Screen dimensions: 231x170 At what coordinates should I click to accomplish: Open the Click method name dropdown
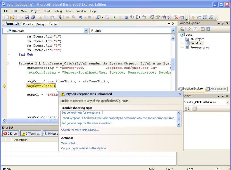click(x=173, y=31)
